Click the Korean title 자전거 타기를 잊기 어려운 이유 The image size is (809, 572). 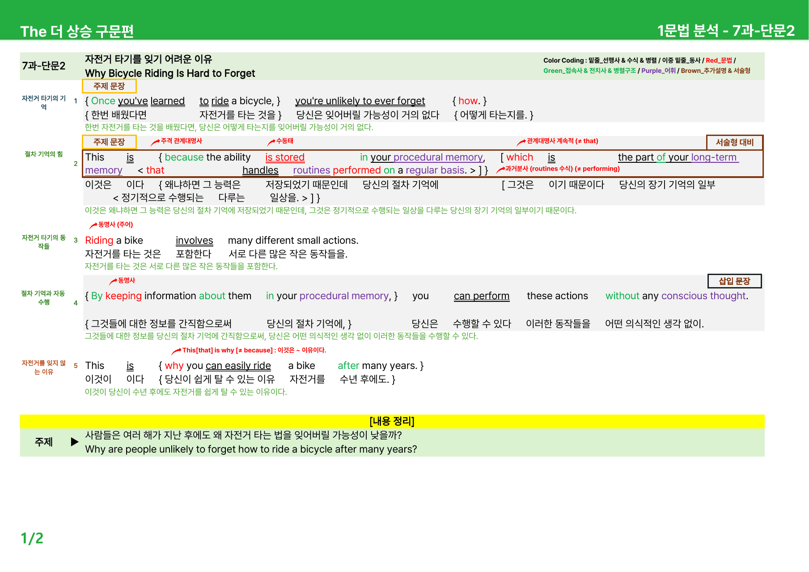[148, 59]
